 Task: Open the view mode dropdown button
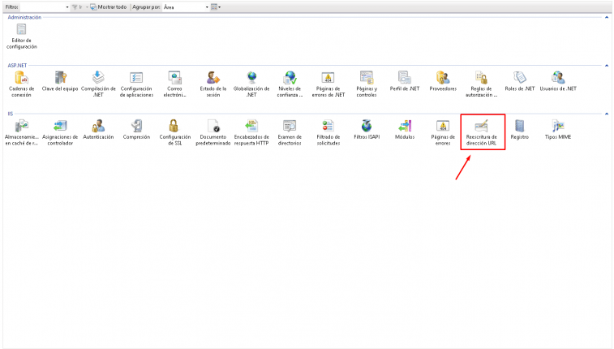click(216, 7)
